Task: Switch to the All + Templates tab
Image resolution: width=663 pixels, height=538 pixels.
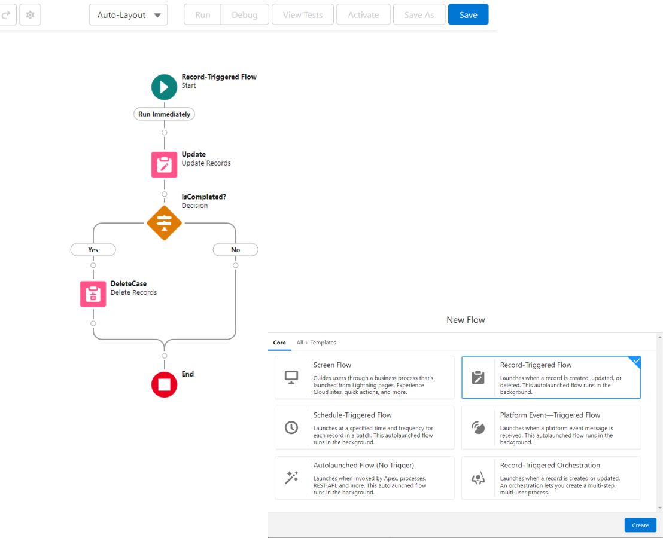Action: click(x=316, y=343)
